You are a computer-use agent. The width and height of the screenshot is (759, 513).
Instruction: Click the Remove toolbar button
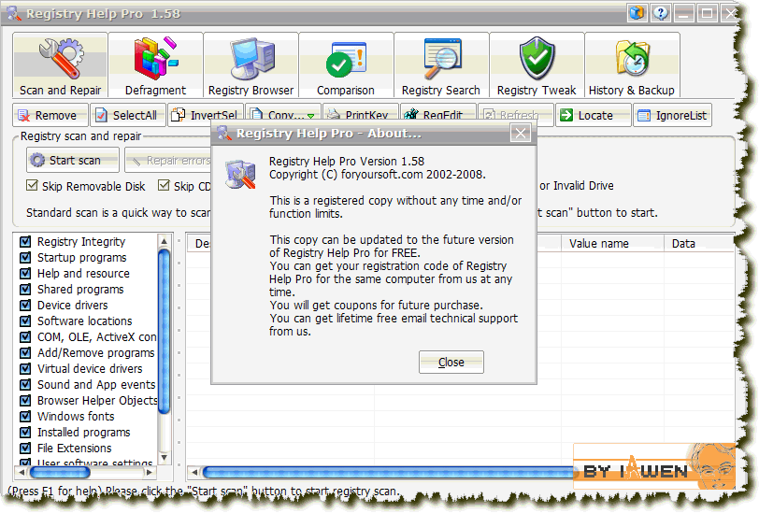pyautogui.click(x=50, y=115)
